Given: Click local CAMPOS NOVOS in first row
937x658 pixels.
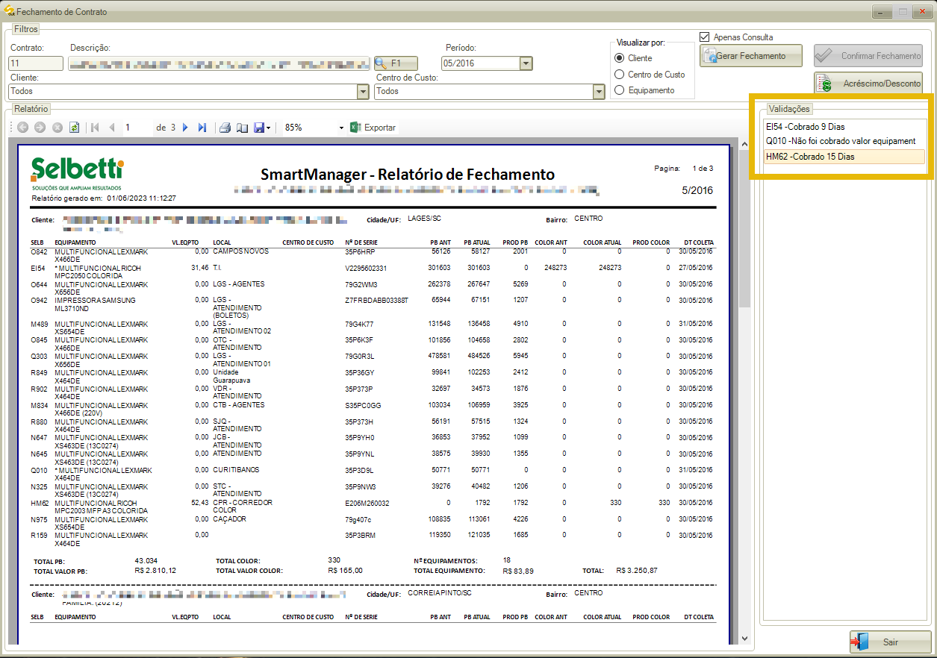Looking at the screenshot, I should [241, 251].
